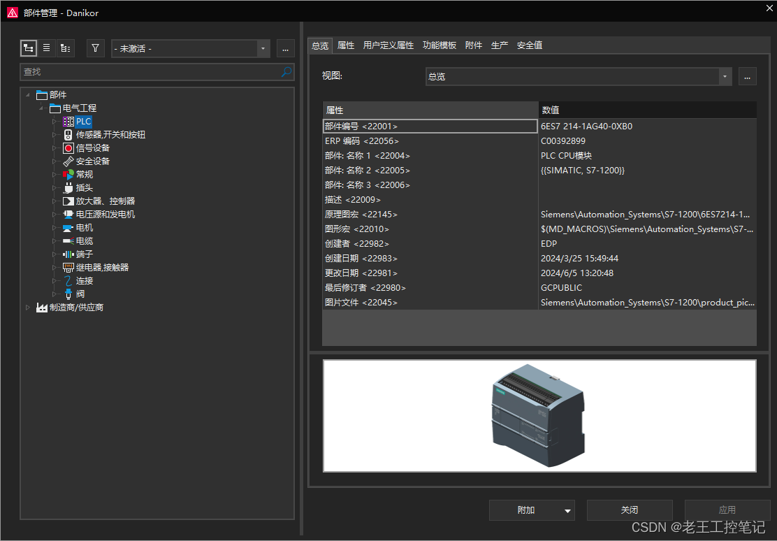Click the filter funnel icon
Screen dimensions: 777x541
coord(96,48)
